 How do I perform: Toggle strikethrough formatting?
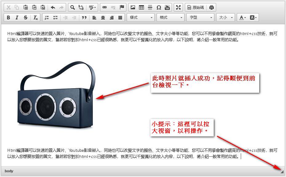coord(26,18)
